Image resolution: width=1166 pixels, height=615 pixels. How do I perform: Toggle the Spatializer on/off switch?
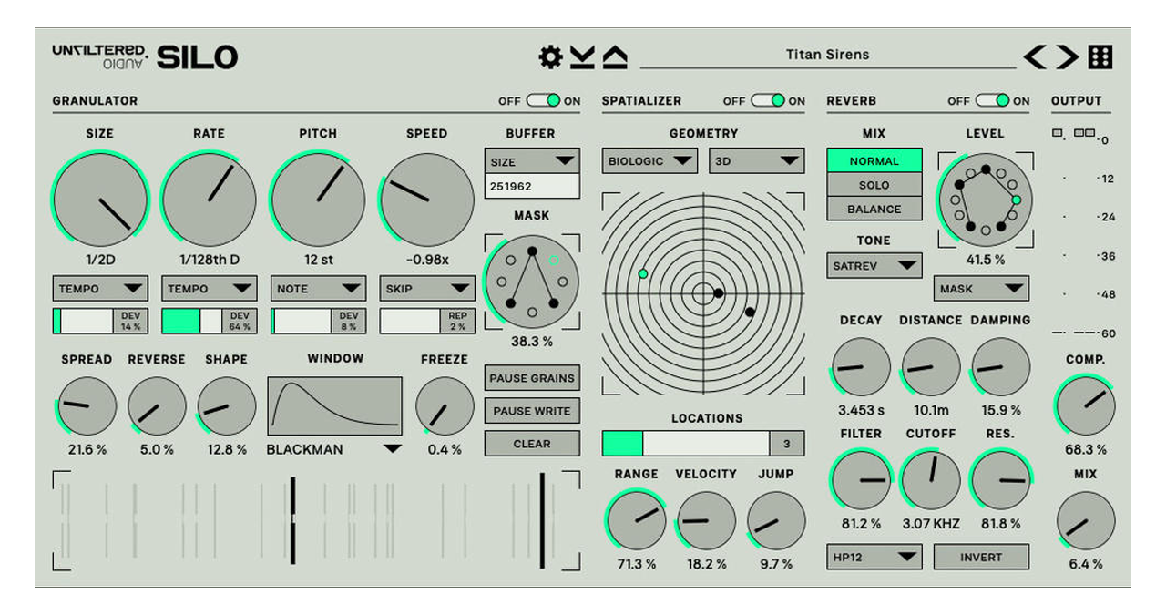tap(768, 100)
